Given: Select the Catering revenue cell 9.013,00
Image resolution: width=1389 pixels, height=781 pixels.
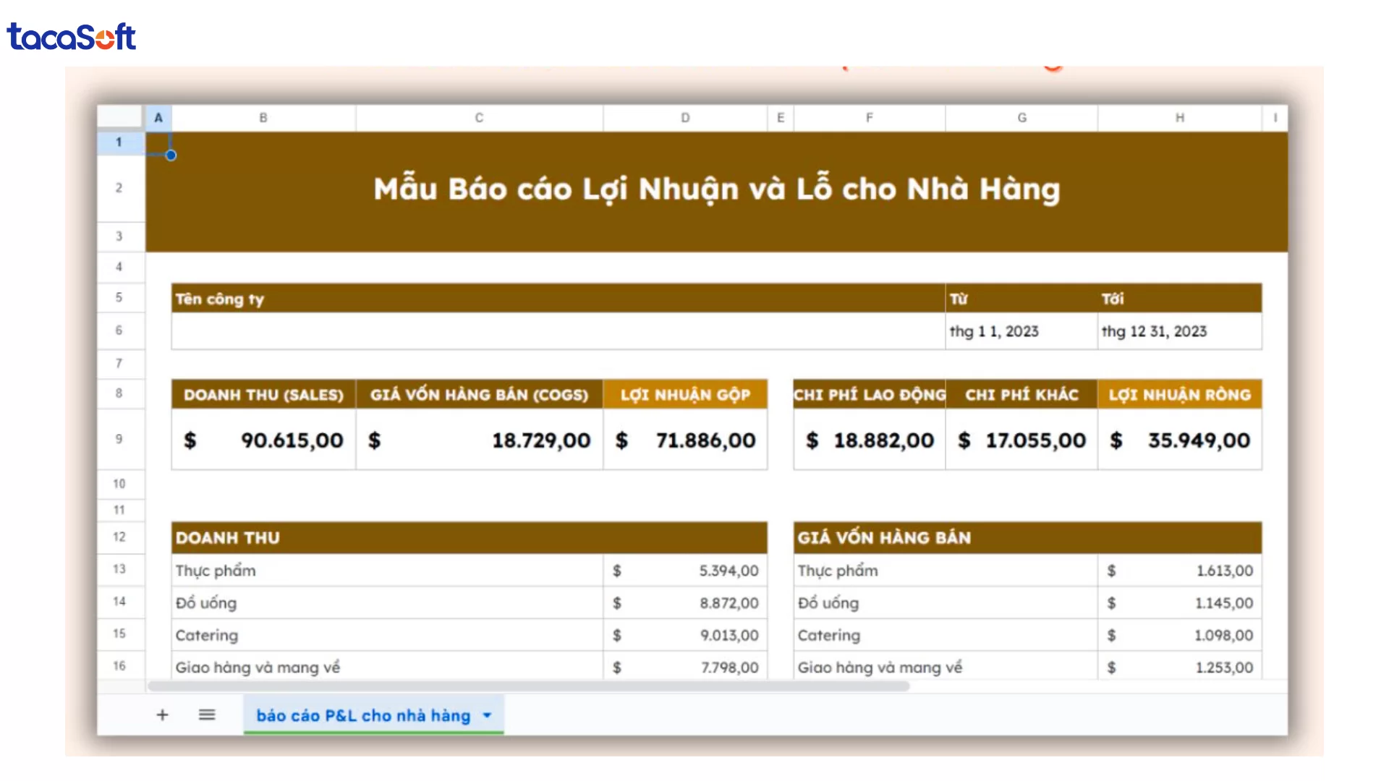Looking at the screenshot, I should click(x=684, y=635).
